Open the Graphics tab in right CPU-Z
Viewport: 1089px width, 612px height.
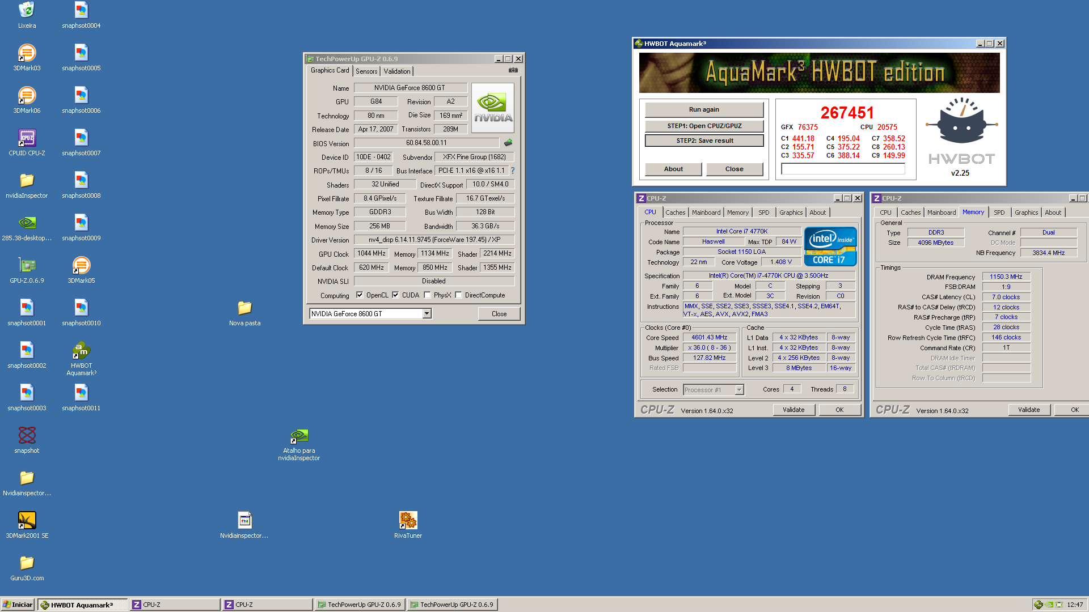coord(1026,212)
